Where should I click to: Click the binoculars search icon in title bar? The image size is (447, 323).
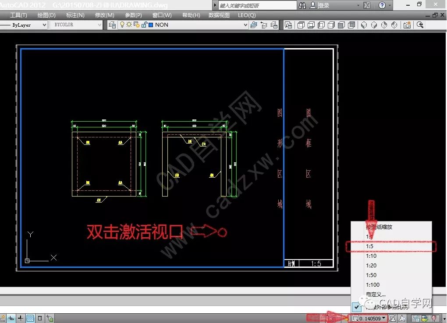[x=302, y=5]
